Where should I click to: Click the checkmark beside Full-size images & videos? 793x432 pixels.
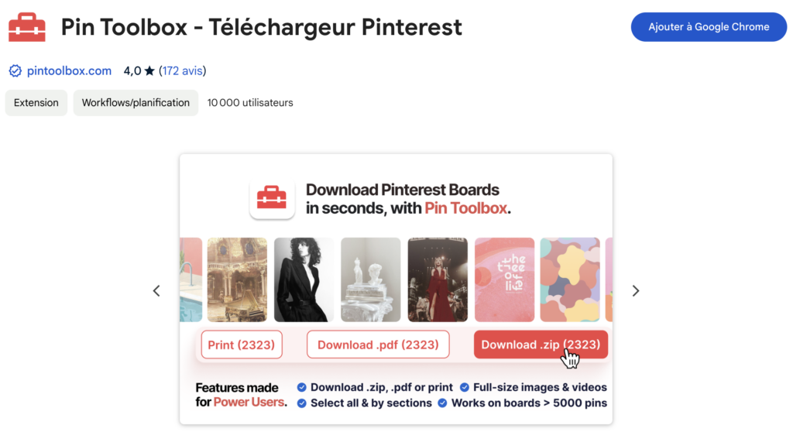coord(465,387)
